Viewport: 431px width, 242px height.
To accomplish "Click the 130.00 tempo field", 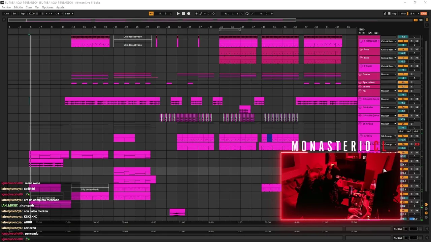I will [31, 13].
